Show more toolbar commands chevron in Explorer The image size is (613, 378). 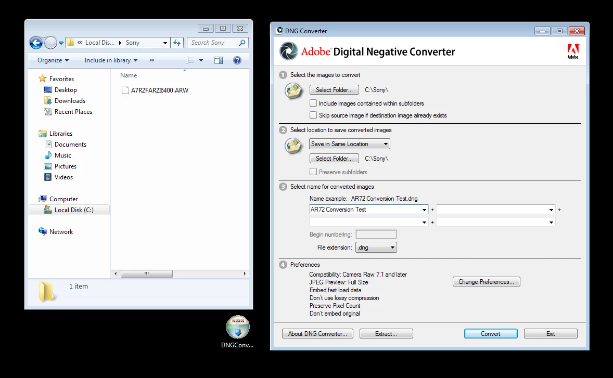coord(151,60)
